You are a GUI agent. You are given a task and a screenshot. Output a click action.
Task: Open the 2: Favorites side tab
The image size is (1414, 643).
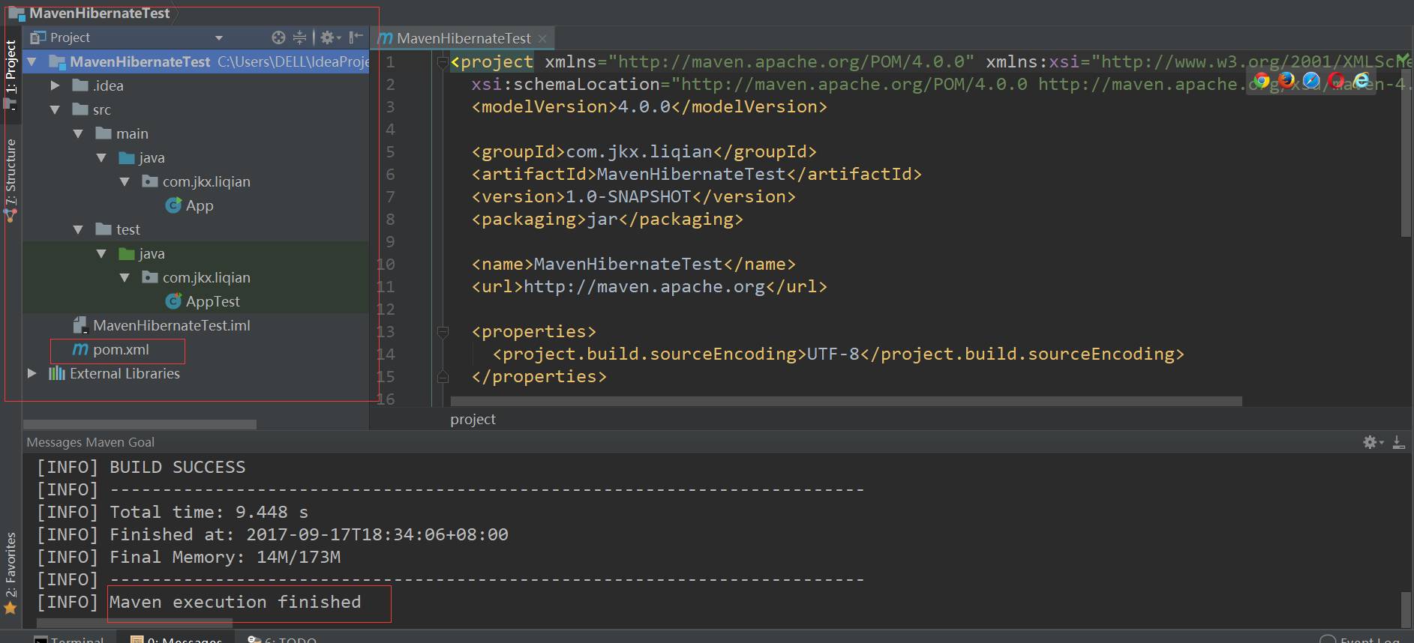tap(11, 573)
